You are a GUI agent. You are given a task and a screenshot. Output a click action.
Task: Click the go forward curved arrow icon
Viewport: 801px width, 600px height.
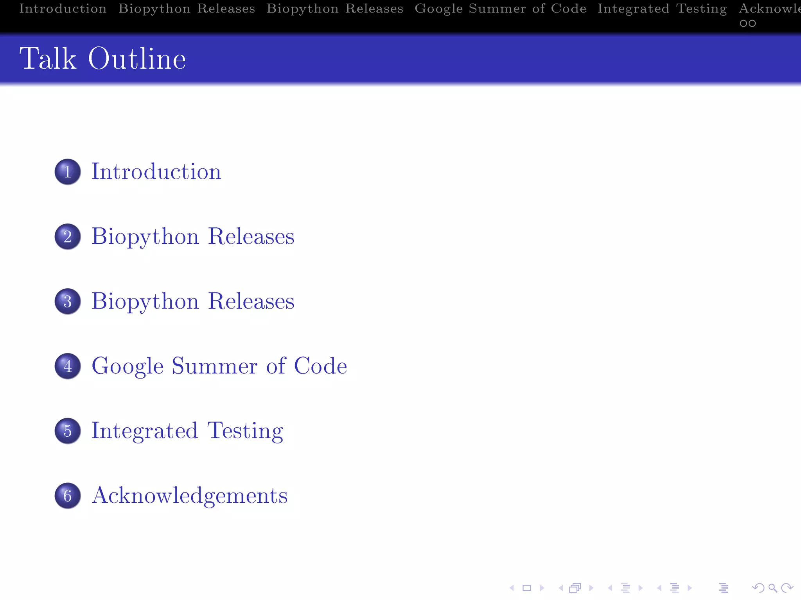click(787, 588)
